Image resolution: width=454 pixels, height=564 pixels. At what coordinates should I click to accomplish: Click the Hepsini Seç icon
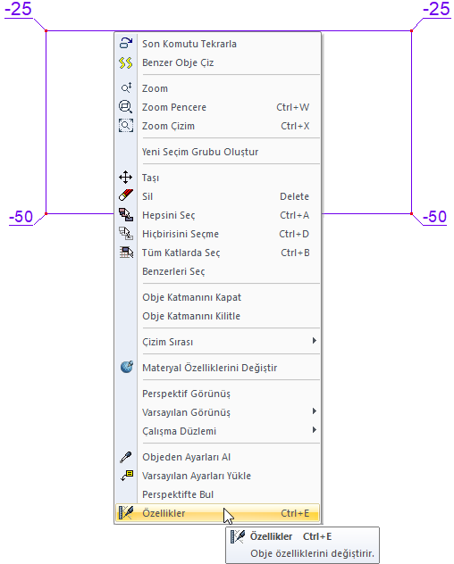click(x=126, y=215)
